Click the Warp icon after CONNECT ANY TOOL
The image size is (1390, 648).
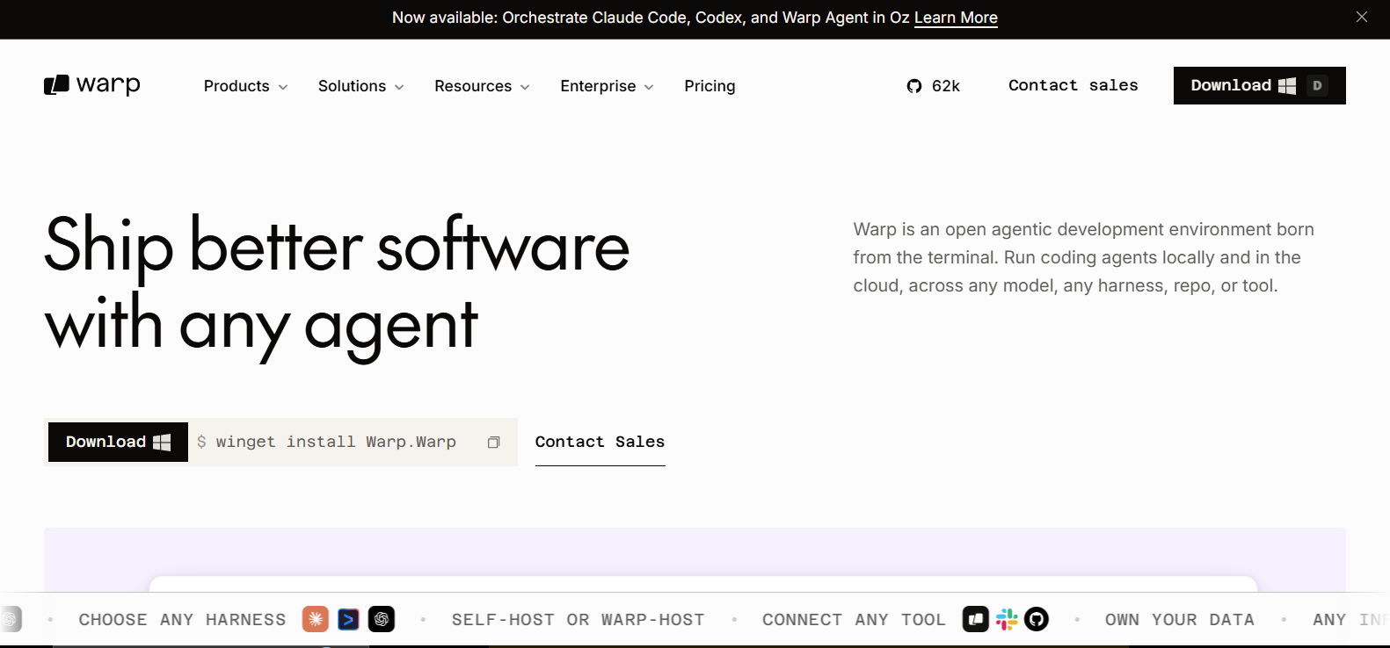pos(976,619)
